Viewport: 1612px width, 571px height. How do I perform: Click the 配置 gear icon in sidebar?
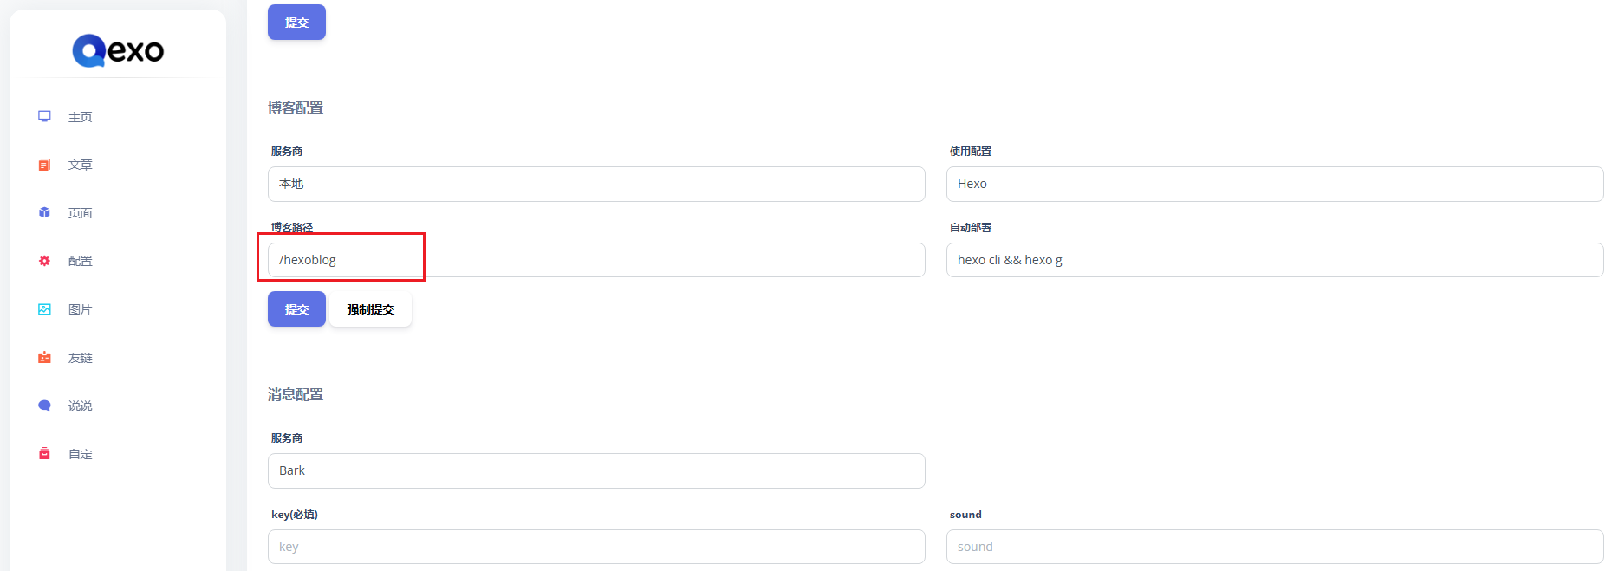click(44, 261)
